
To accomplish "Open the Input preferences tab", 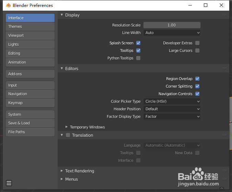I will (30, 85).
